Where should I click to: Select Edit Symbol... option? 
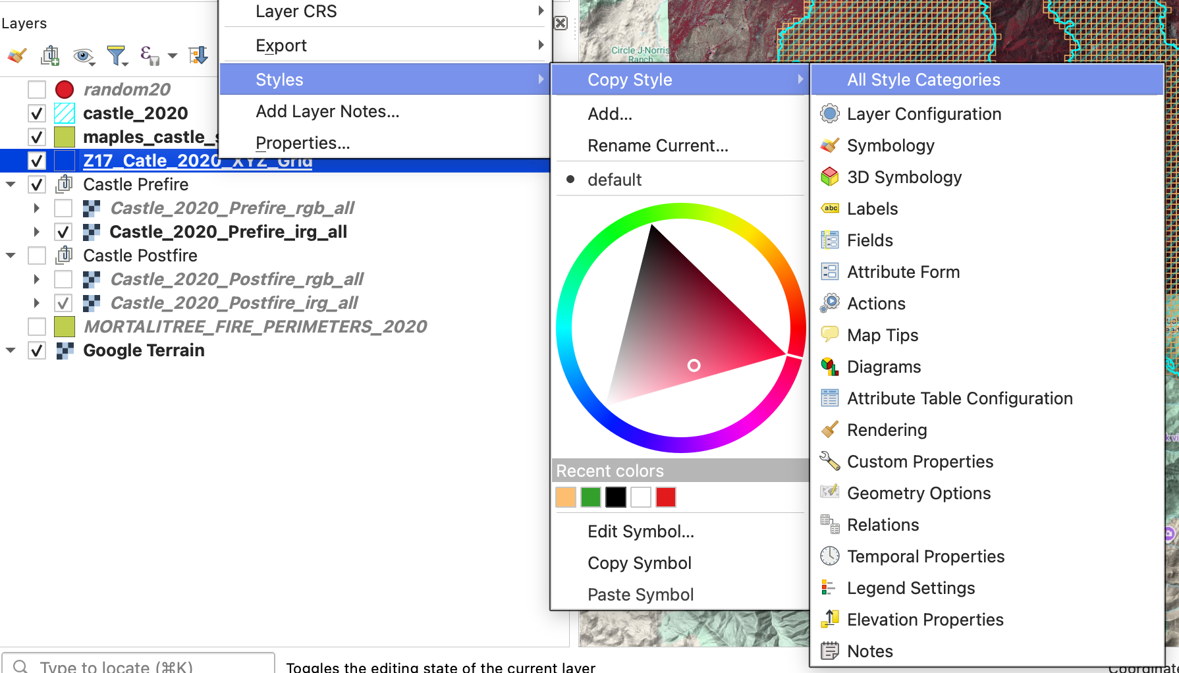(x=640, y=531)
